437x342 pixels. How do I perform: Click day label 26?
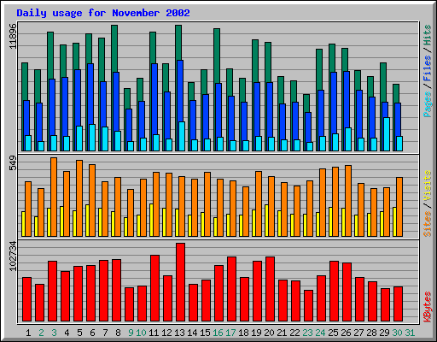coord(346,333)
